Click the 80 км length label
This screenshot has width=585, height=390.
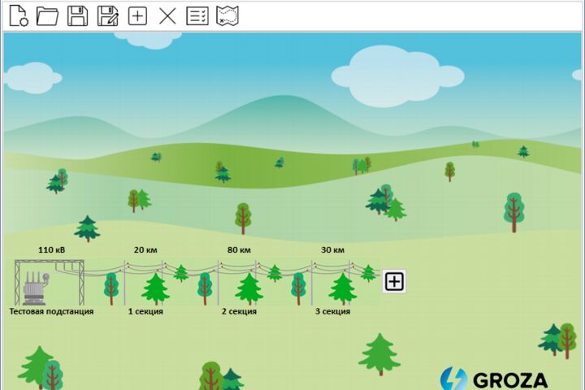[239, 249]
